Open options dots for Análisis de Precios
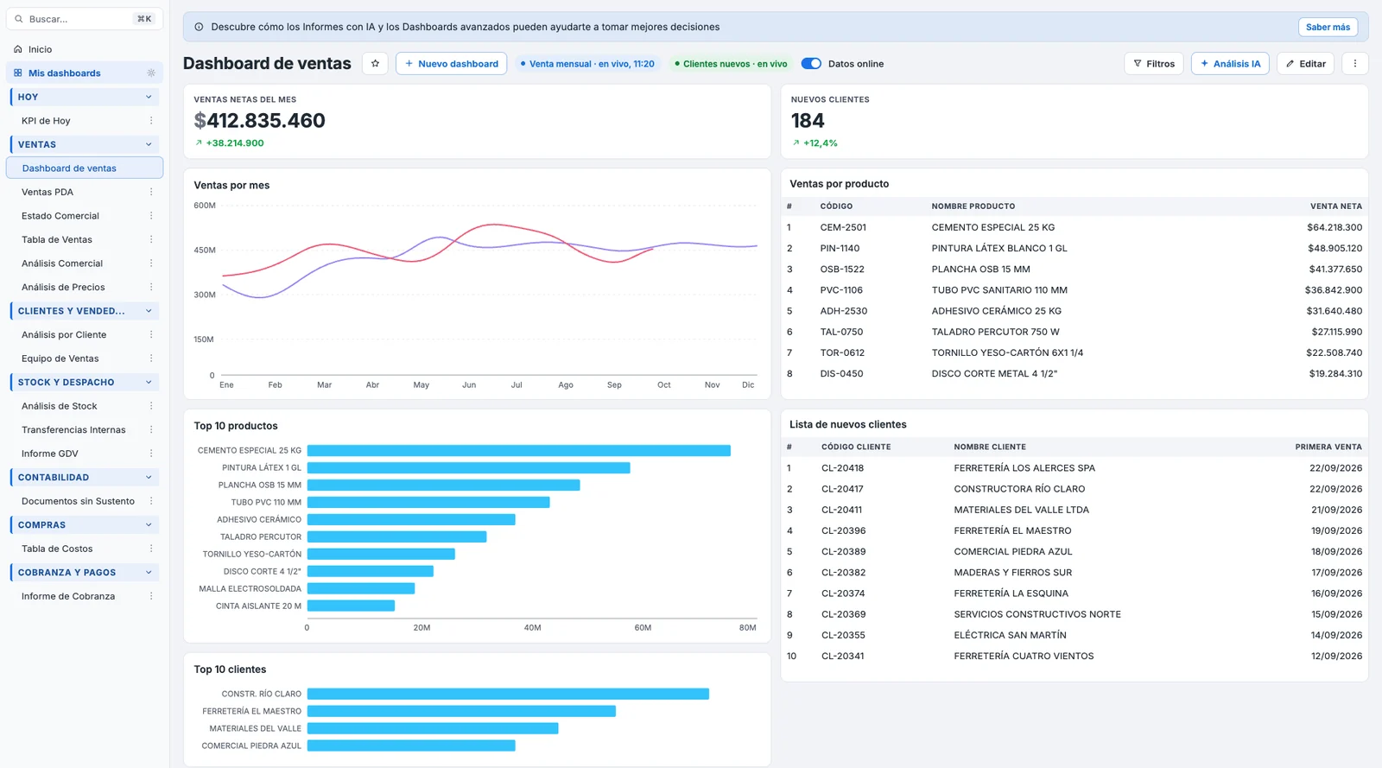Screen dimensions: 1382x768 point(151,287)
